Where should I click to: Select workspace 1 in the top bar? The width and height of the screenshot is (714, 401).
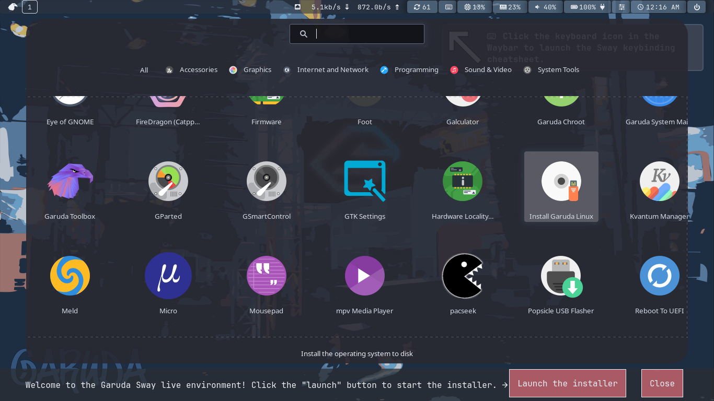point(30,7)
